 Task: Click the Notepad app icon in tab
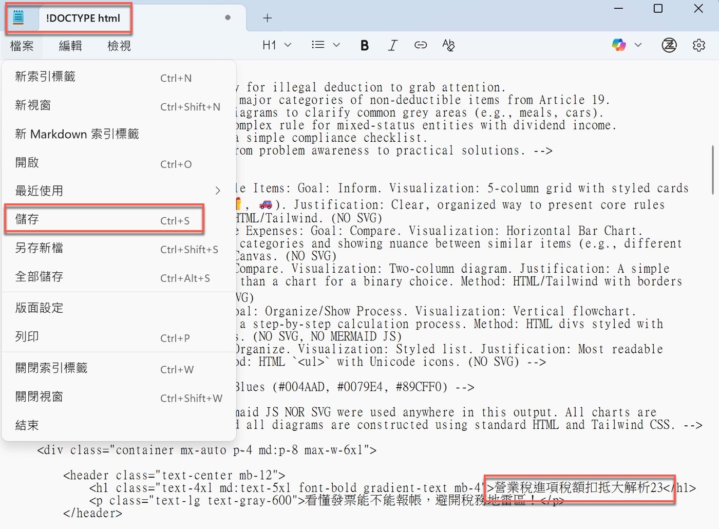[x=18, y=17]
